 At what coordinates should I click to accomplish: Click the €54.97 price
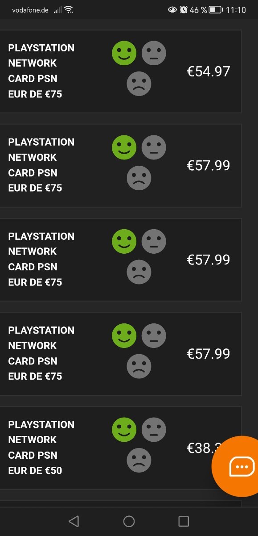(x=209, y=71)
